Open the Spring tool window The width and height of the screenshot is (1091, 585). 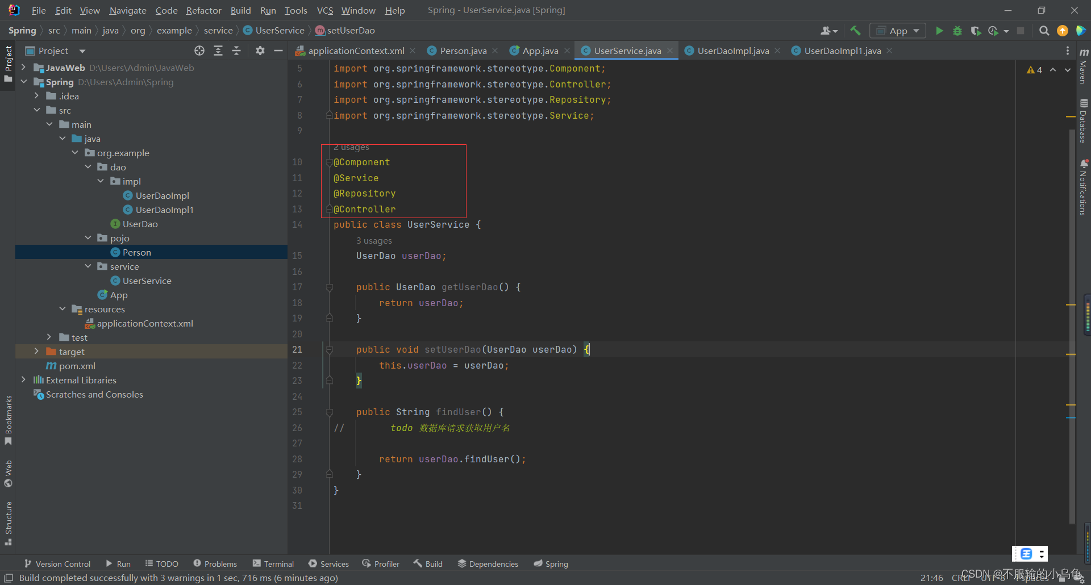551,564
